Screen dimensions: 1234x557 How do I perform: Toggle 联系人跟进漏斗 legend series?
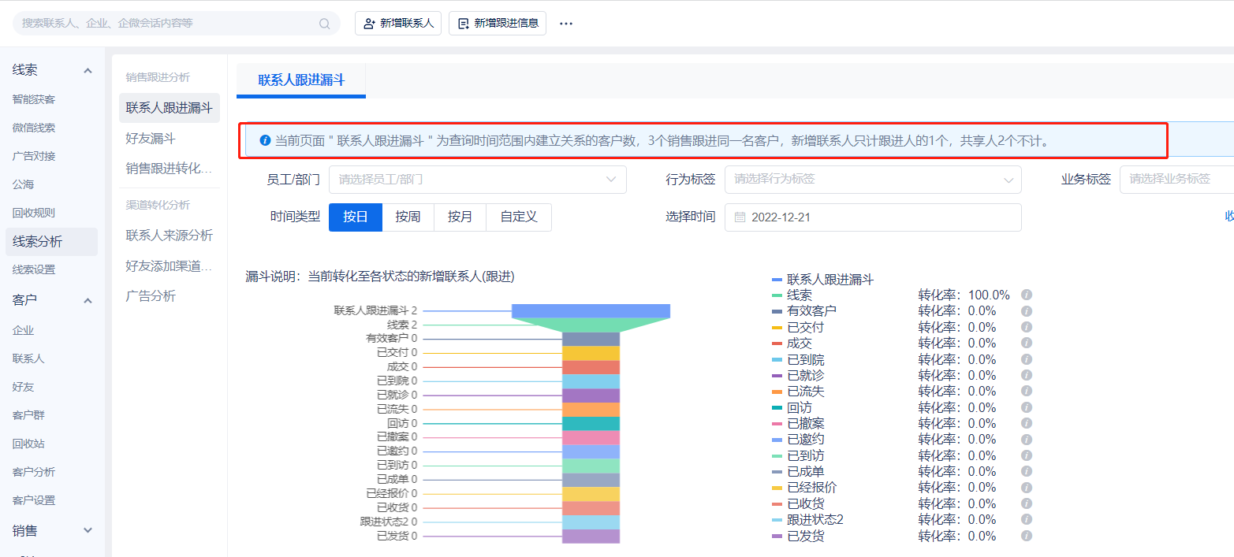click(x=822, y=279)
